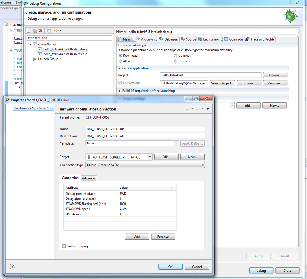Click the Debug button
Screen dimensions: 307x279
(x=261, y=270)
